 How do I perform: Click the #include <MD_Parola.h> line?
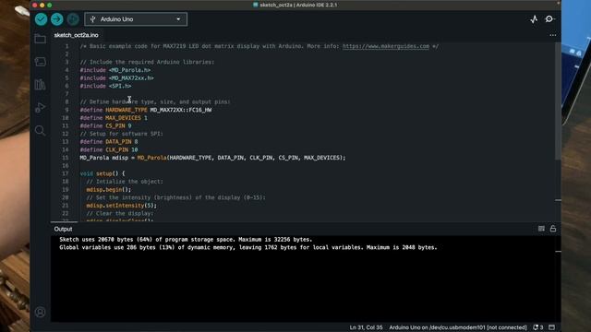tap(115, 70)
